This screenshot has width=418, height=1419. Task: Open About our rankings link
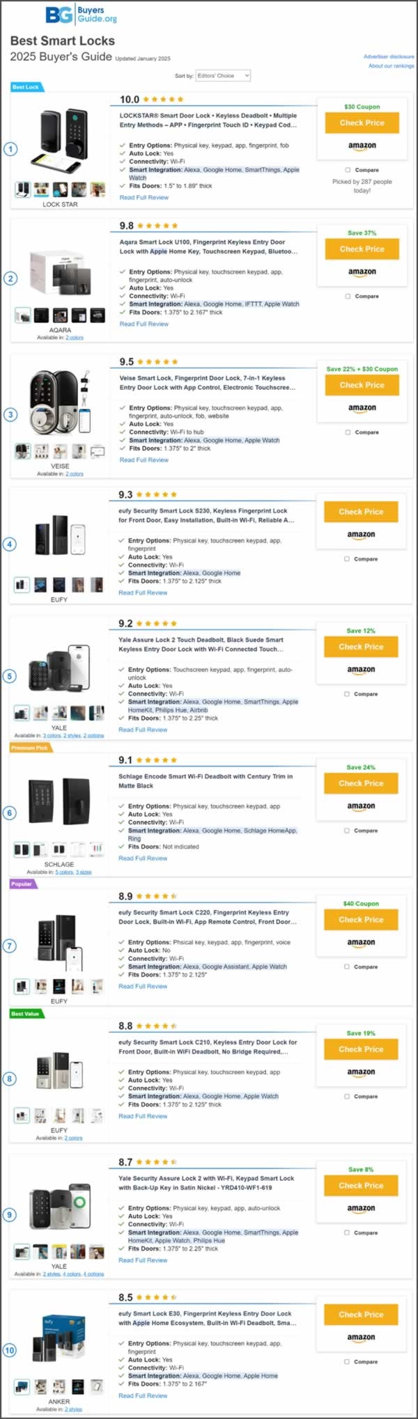click(x=391, y=66)
